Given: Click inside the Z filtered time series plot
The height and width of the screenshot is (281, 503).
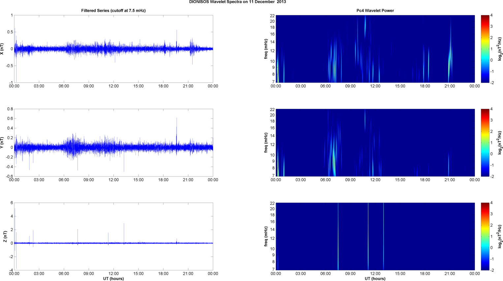Looking at the screenshot, I should click(x=113, y=236).
